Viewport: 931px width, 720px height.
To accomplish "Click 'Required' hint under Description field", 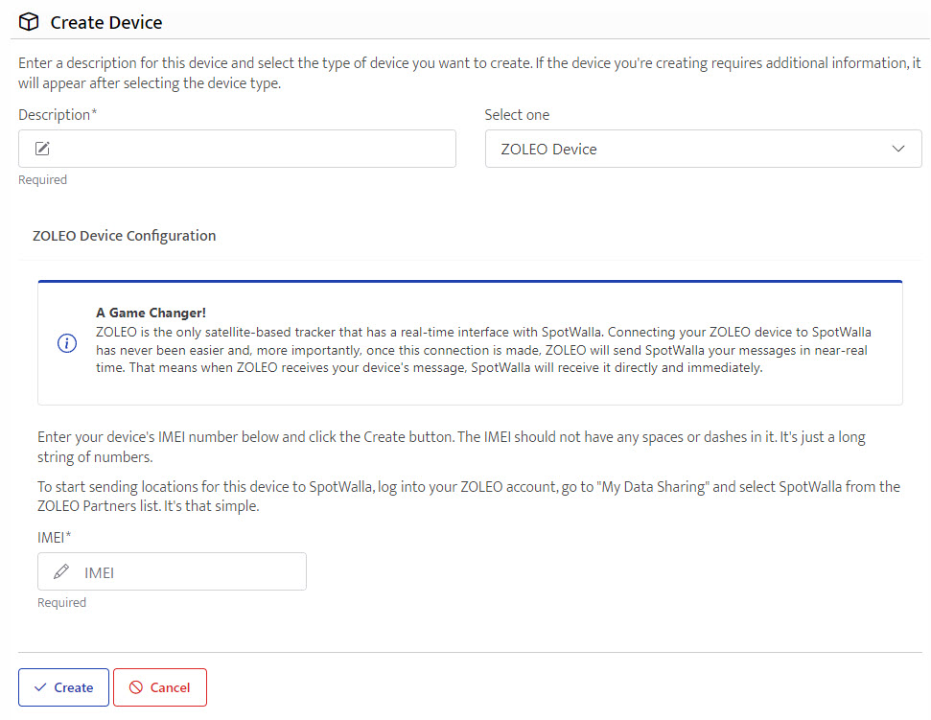I will (x=42, y=179).
